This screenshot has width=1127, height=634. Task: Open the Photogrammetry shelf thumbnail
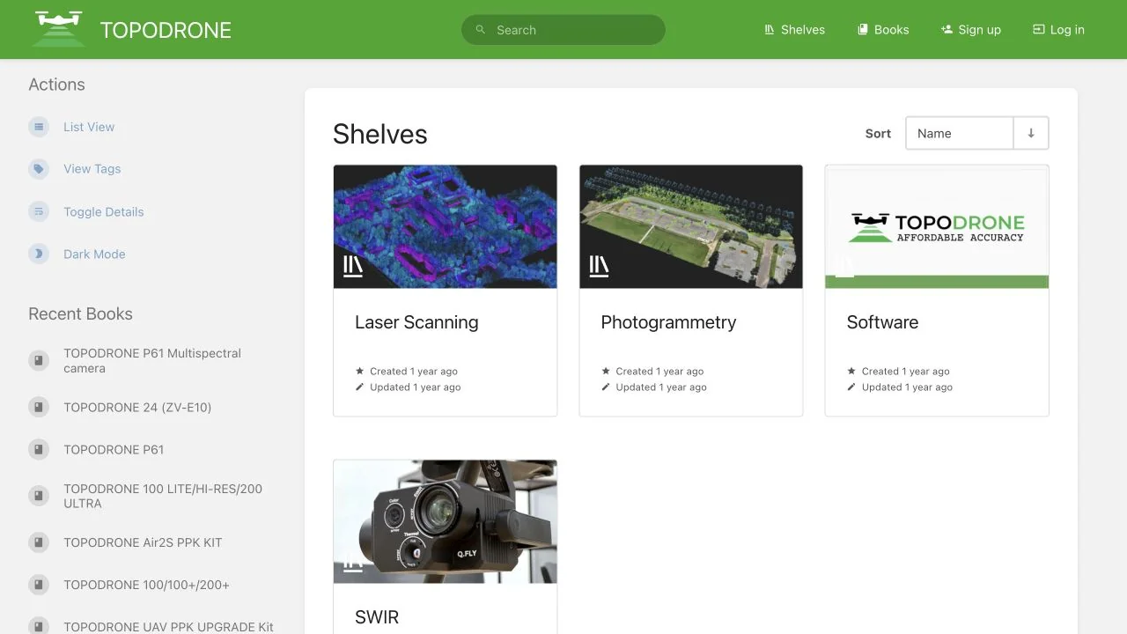point(691,226)
